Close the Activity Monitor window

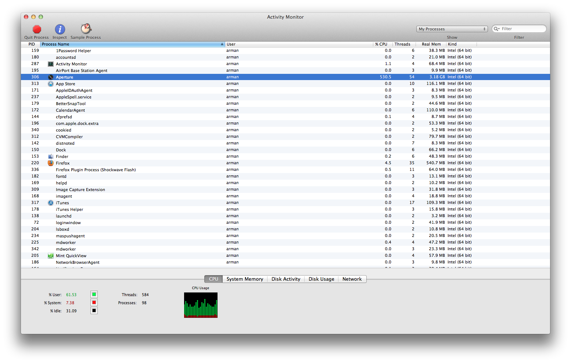pos(26,17)
